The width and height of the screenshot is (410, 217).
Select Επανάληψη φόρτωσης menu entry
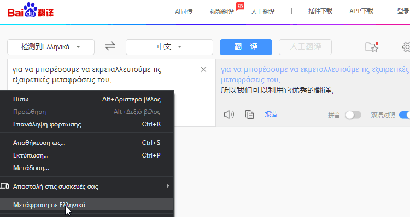coord(87,124)
